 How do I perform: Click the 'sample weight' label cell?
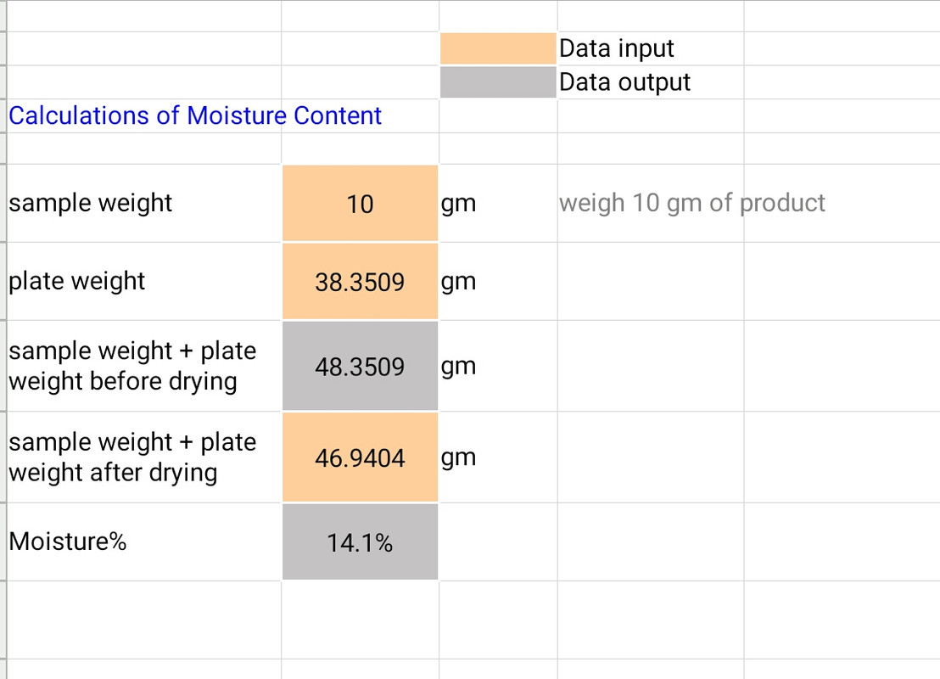tap(91, 204)
